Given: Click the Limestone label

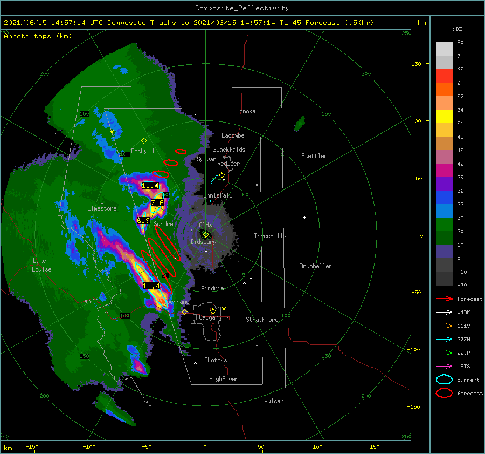Looking at the screenshot, I should coord(102,208).
